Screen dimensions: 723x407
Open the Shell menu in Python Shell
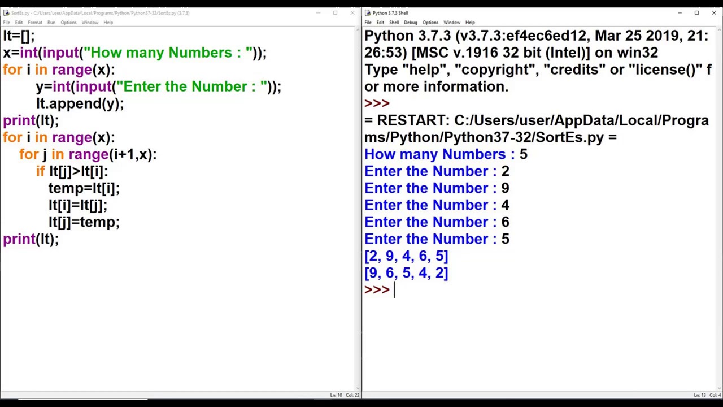click(394, 23)
